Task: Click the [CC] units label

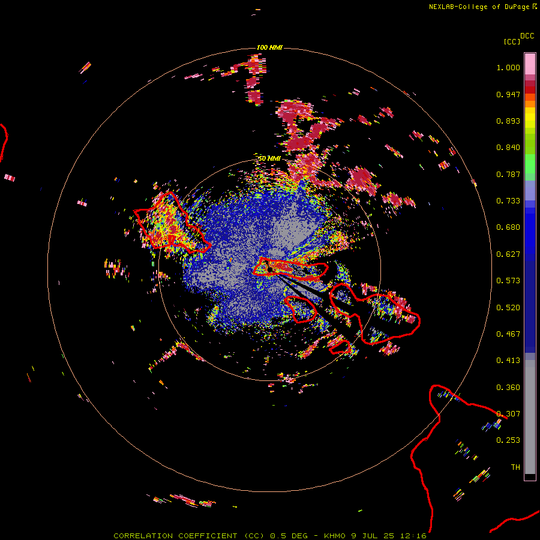Action: click(x=512, y=41)
